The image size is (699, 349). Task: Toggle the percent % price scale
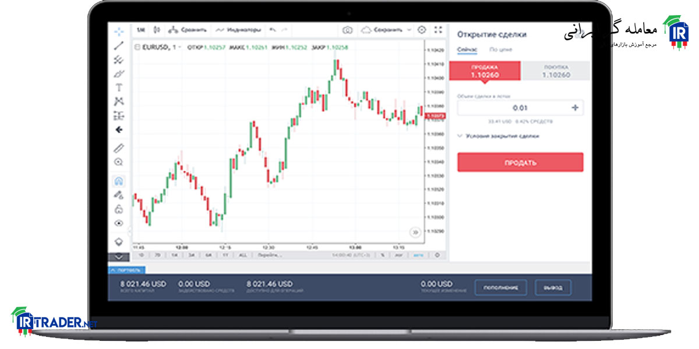tap(383, 255)
